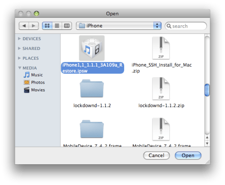Open the iPhone folder location popup
The width and height of the screenshot is (225, 185).
tap(119, 26)
